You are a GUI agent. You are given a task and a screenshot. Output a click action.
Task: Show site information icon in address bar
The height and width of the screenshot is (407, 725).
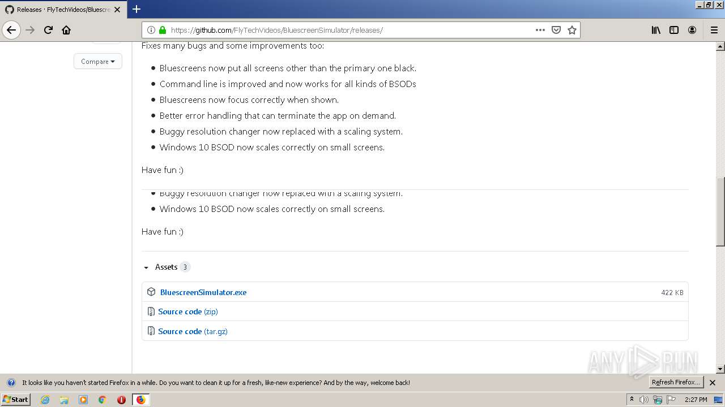151,30
